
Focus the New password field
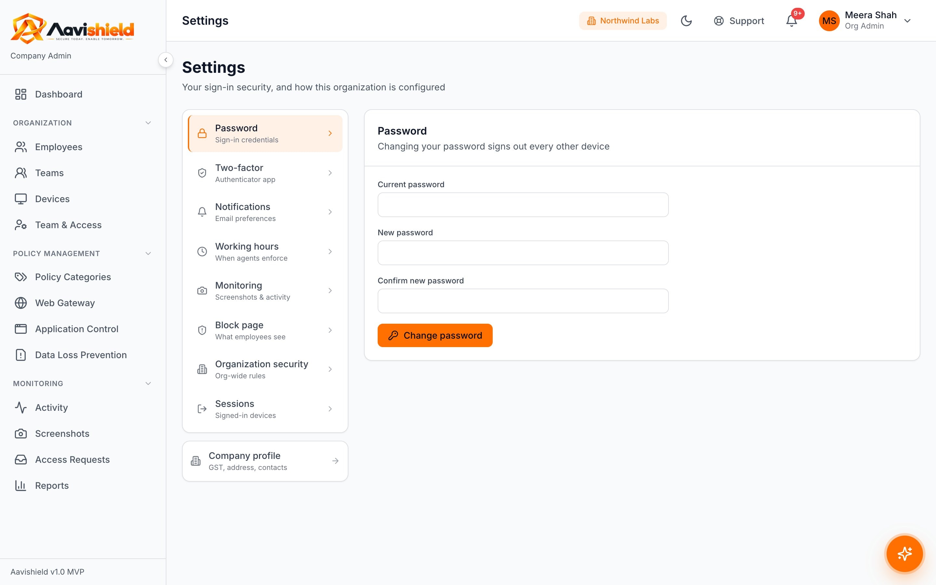tap(523, 253)
